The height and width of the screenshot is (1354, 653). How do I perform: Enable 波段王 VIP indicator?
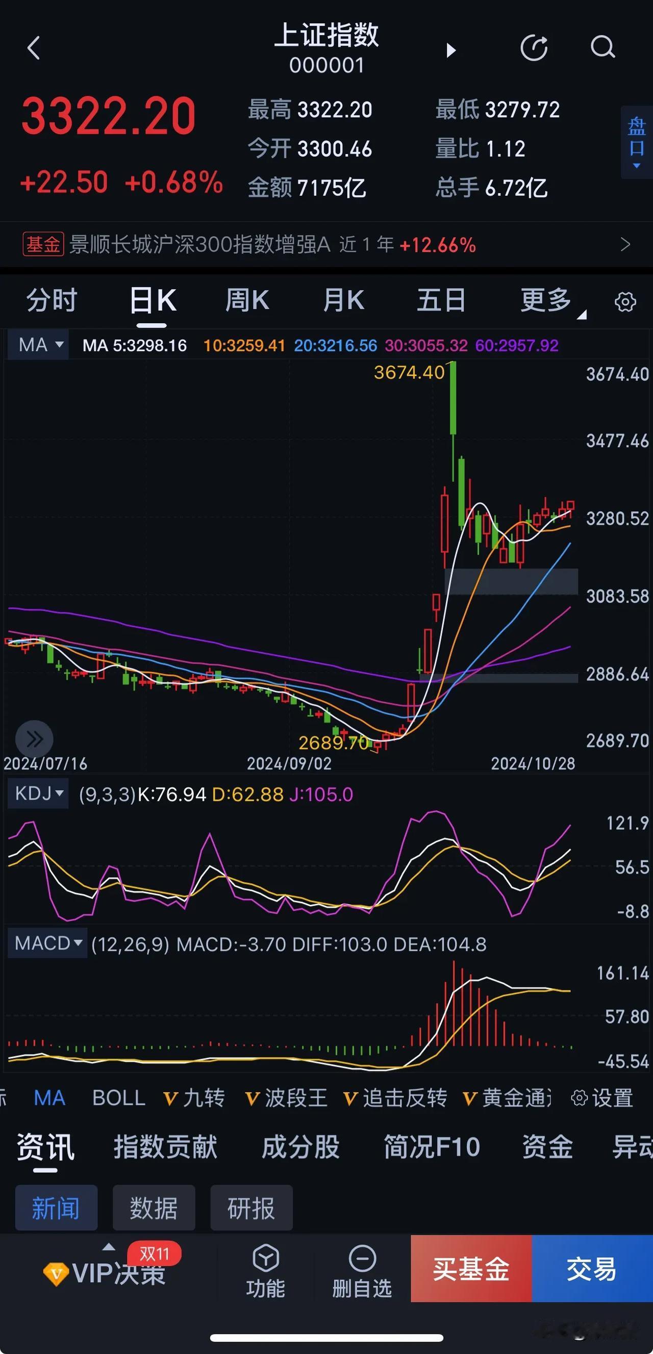(287, 1098)
